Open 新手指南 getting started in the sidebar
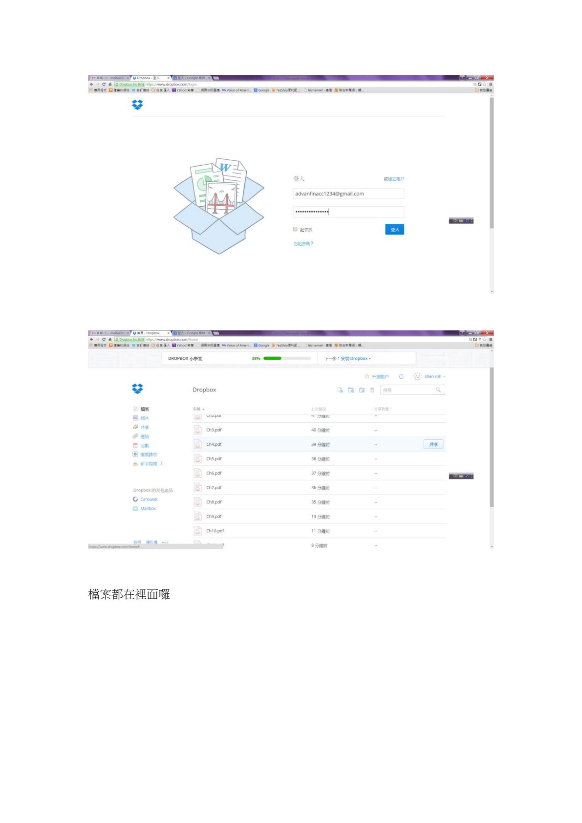This screenshot has height=823, width=582. [x=149, y=464]
